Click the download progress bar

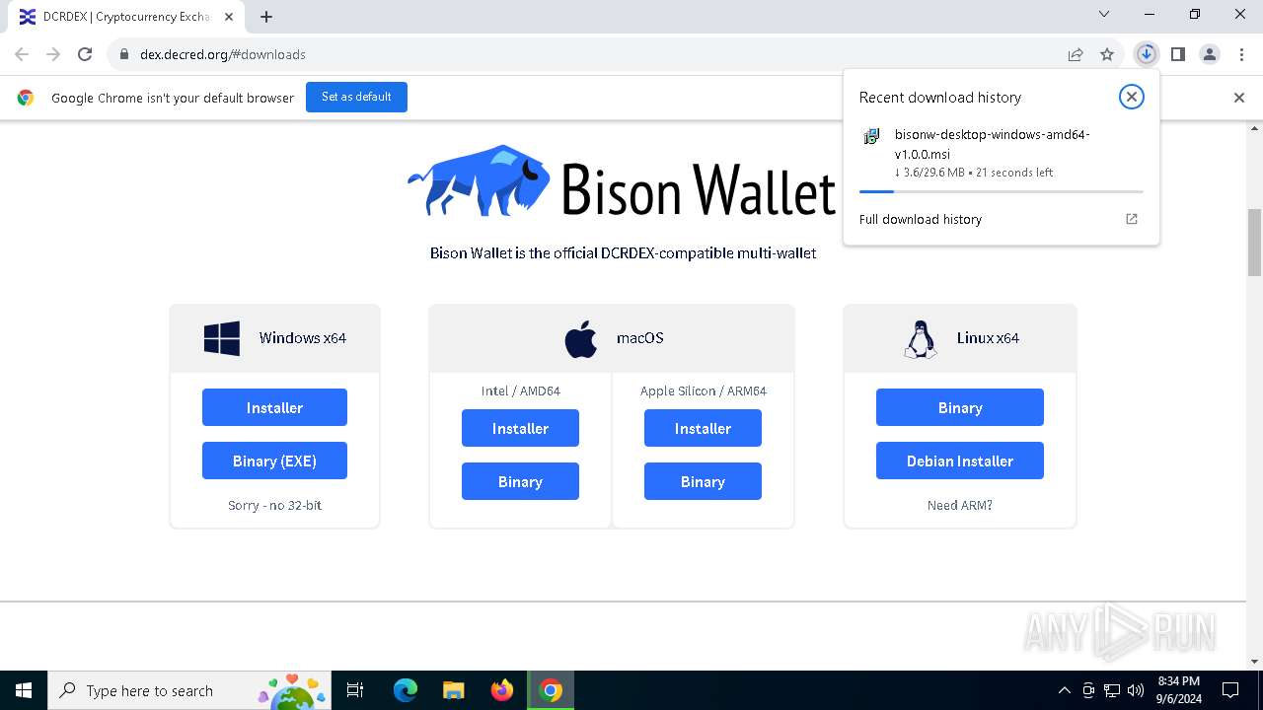1001,191
